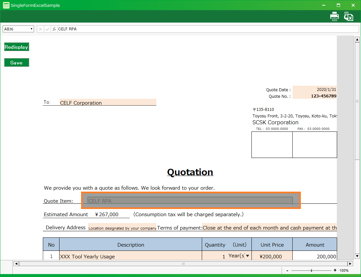Adjust the zoom slider handle
The width and height of the screenshot is (361, 277).
coord(311,270)
